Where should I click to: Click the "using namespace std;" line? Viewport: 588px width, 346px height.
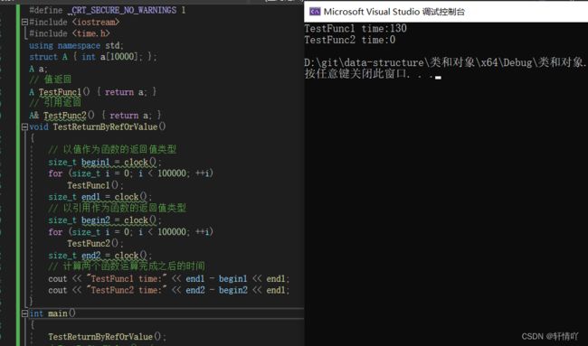coord(76,46)
